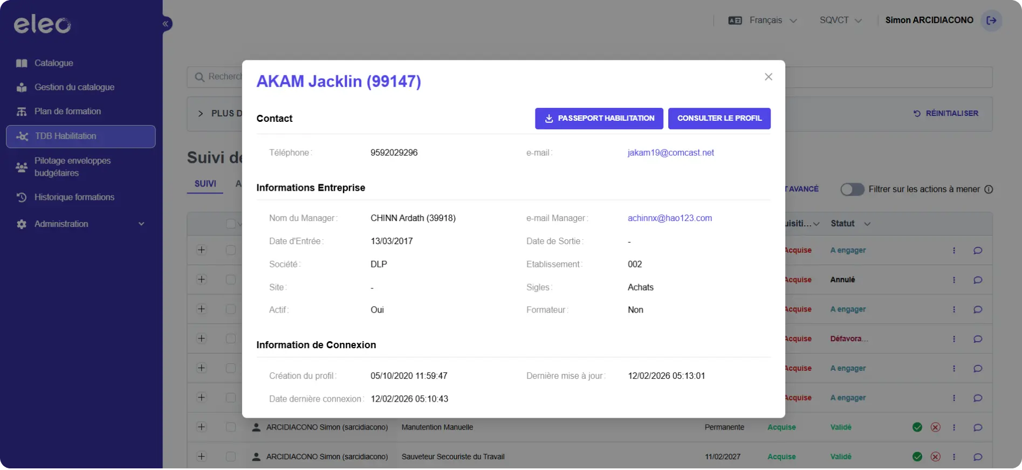Click the language translate icon
The image size is (1022, 470).
735,20
